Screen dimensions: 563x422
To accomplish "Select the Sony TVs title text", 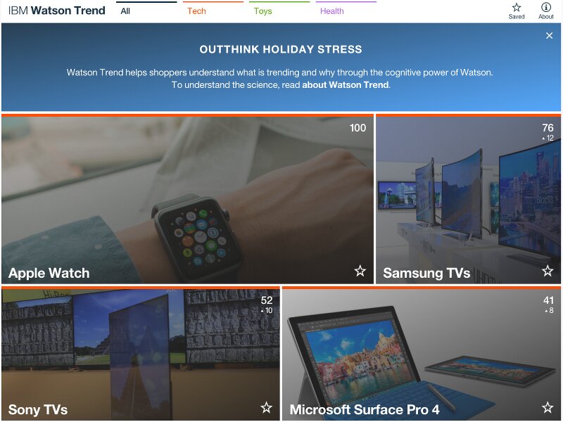I will 38,409.
